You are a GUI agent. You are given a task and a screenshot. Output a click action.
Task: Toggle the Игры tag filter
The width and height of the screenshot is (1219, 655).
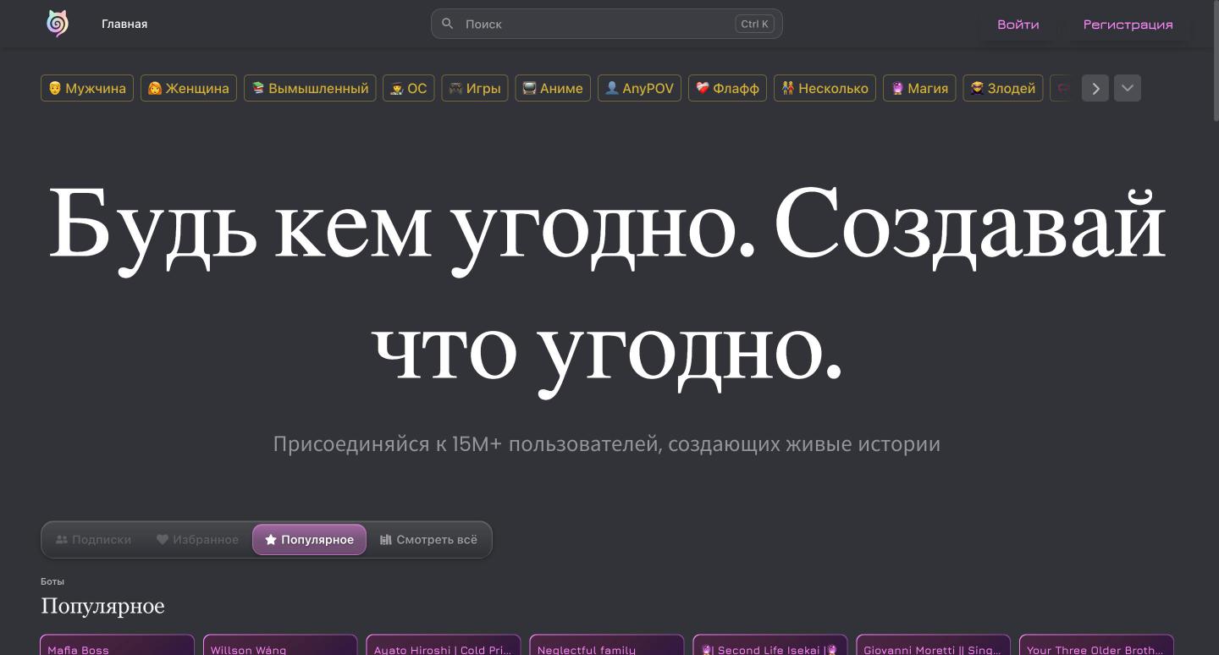475,88
